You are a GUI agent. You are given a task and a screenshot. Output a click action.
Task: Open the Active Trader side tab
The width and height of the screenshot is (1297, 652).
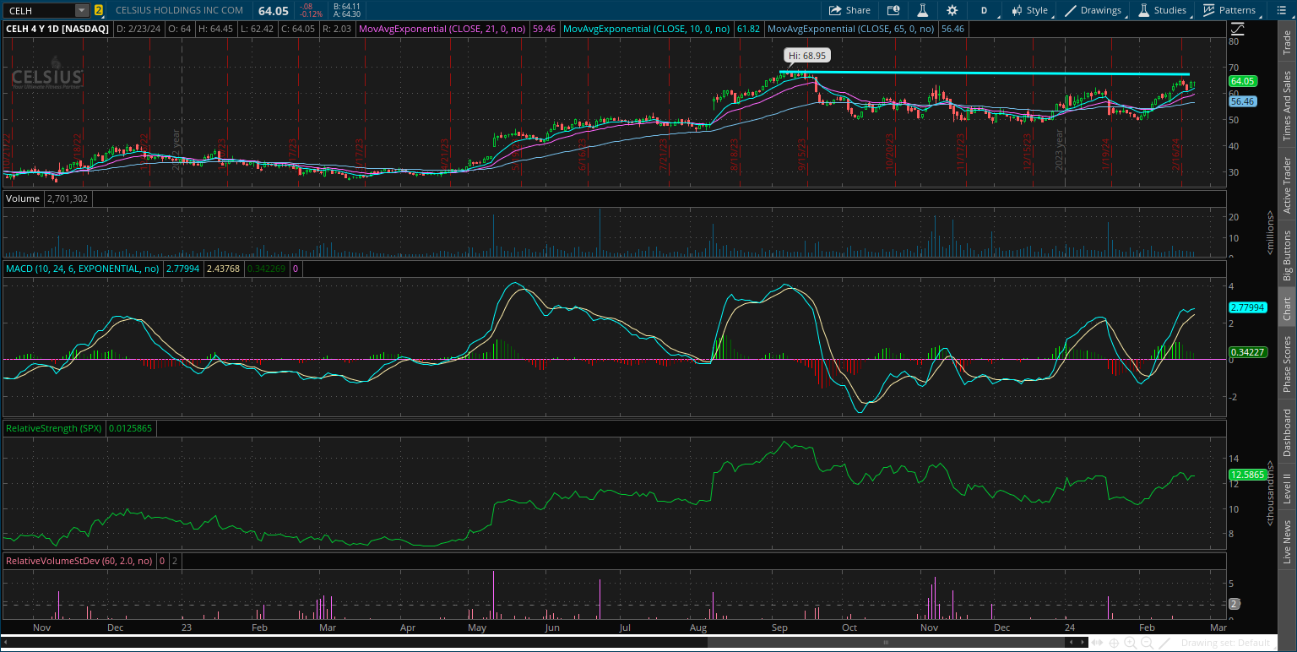click(x=1286, y=186)
